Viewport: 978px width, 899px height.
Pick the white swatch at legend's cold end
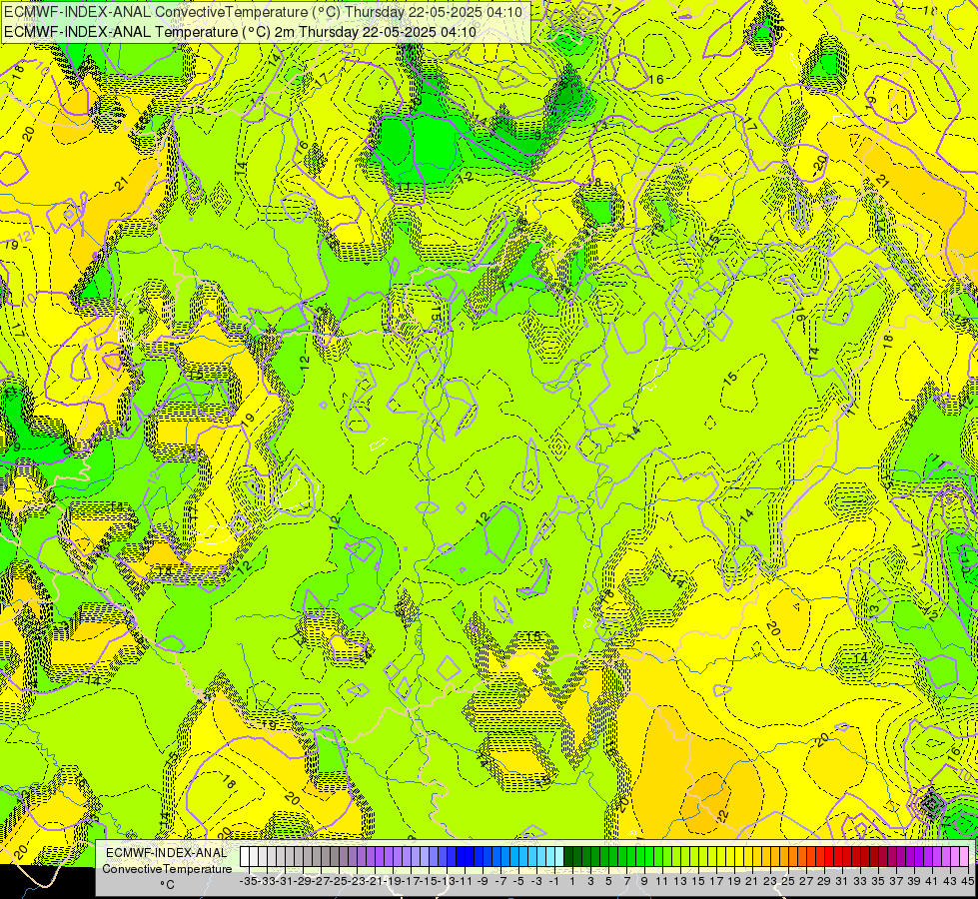245,857
